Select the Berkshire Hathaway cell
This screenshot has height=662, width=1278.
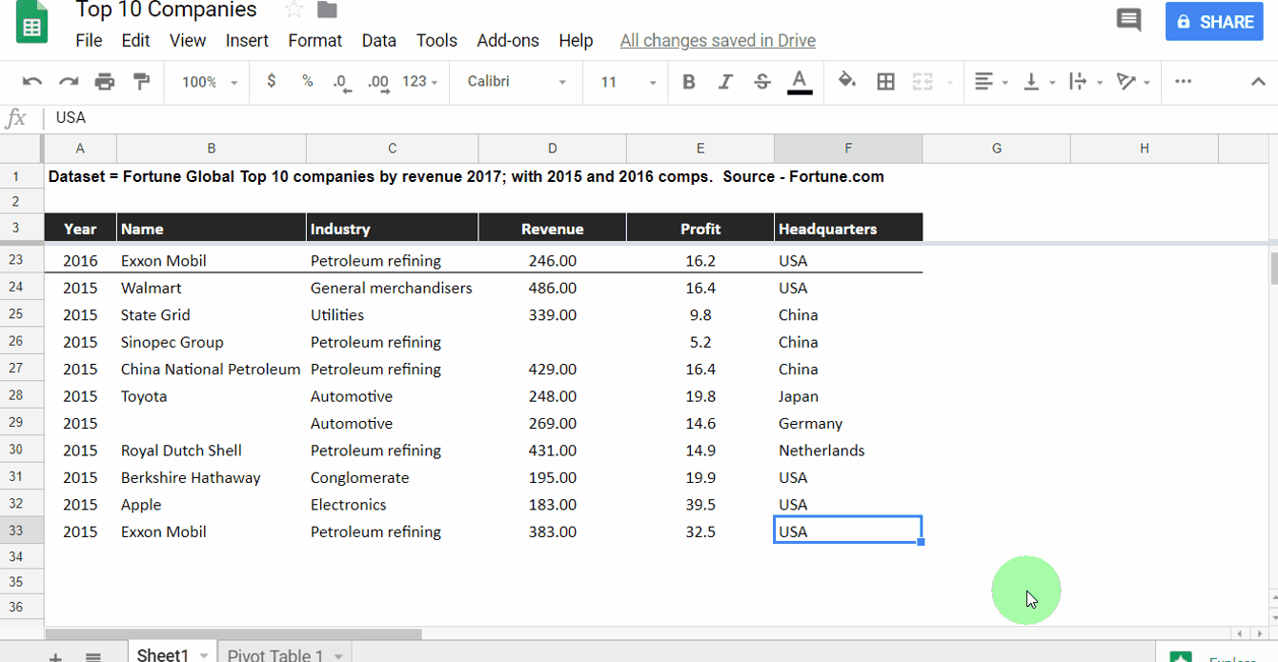click(212, 477)
